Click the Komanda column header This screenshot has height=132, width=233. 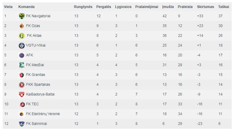click(x=27, y=7)
